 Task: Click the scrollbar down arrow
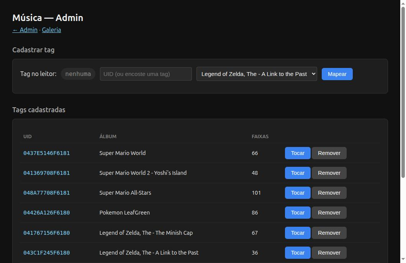coord(403,259)
